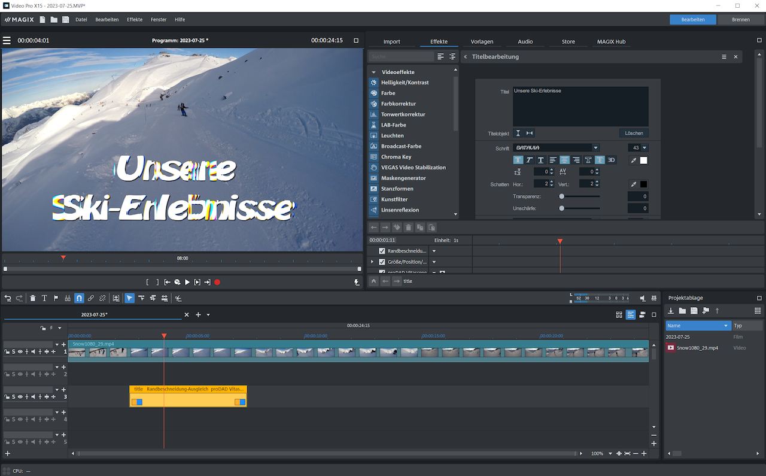Select the razor cut tool in timeline toolbar
Viewport: 766px width, 476px height.
(x=178, y=298)
